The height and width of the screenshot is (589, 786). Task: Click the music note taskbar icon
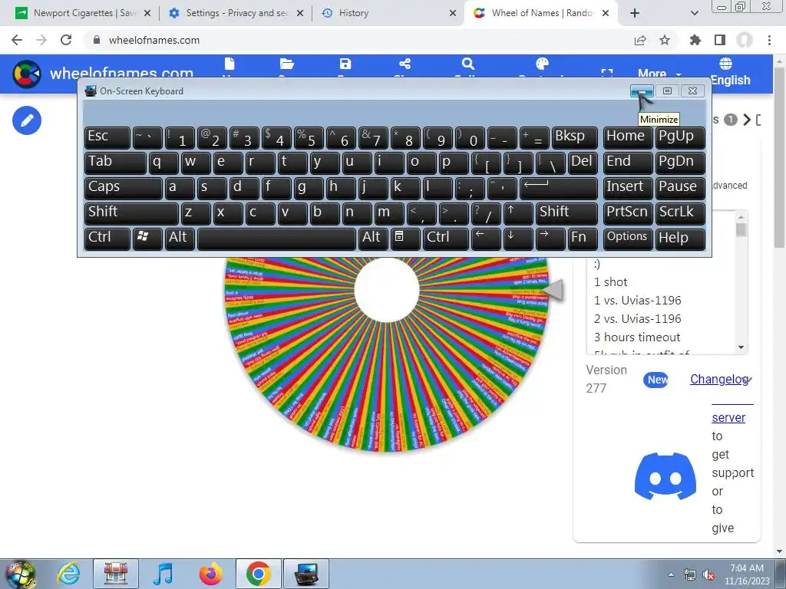(x=163, y=574)
